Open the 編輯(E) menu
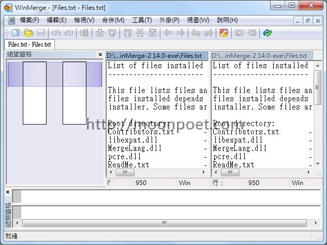This screenshot has height=245, width=327. tap(56, 20)
